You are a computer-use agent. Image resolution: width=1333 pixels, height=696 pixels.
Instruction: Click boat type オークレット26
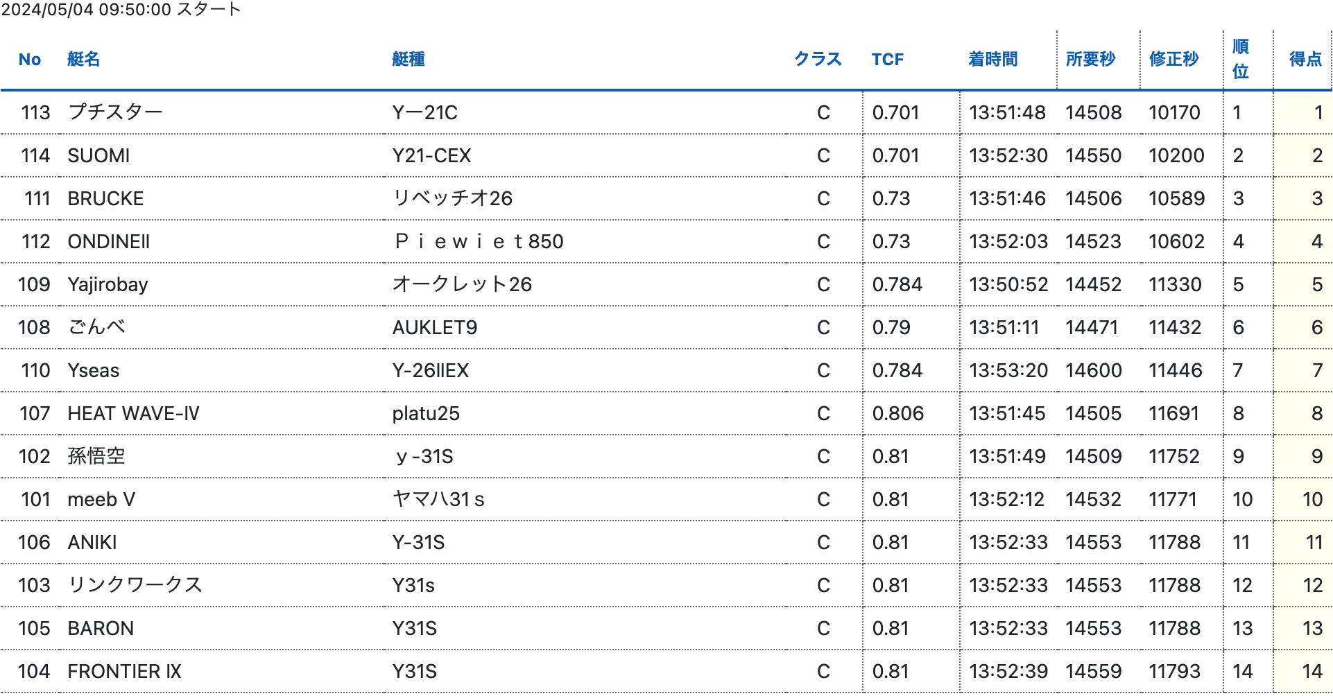tap(462, 284)
